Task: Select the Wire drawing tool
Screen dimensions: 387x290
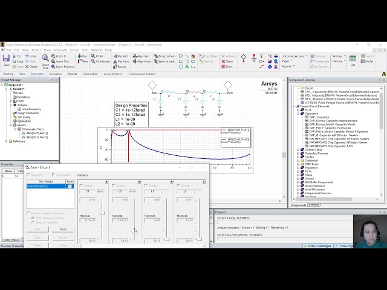Action: click(79, 62)
